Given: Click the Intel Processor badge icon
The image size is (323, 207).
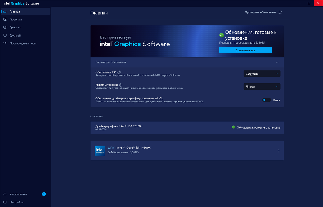Looking at the screenshot, I should click(x=100, y=151).
